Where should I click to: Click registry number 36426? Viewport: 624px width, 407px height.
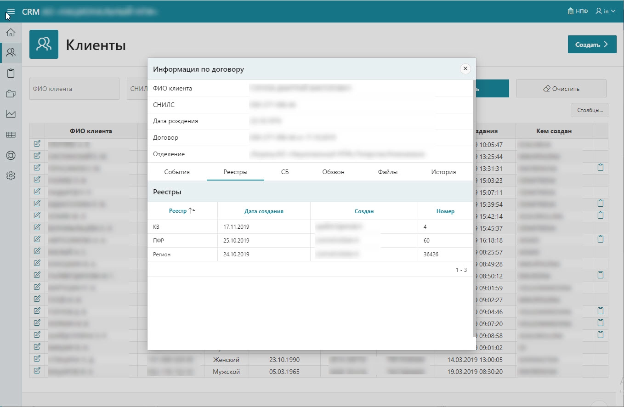pyautogui.click(x=432, y=254)
